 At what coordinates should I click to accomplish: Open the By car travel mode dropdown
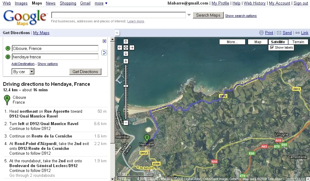click(23, 72)
